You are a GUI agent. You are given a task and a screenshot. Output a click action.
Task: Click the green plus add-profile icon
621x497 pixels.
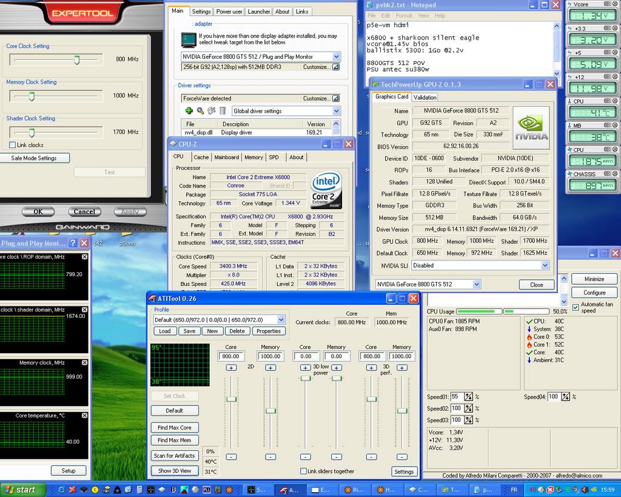coord(189,111)
